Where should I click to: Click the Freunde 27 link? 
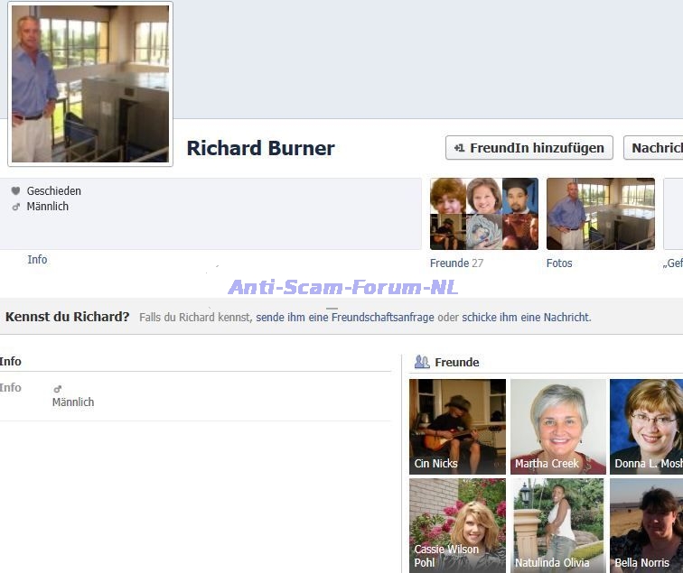click(456, 263)
